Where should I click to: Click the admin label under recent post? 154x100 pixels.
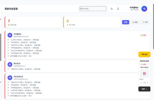(141, 79)
